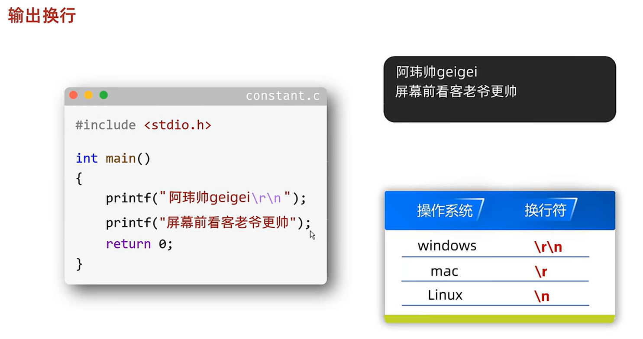Click the constant.c file name in title bar

click(283, 96)
